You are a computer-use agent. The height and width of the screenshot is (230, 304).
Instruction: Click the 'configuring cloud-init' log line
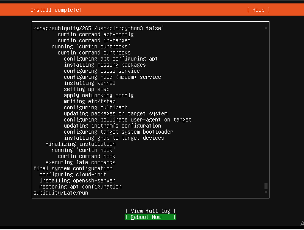point(72,174)
